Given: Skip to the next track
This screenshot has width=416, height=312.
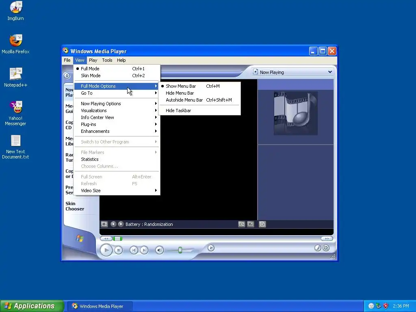Looking at the screenshot, I should click(144, 250).
